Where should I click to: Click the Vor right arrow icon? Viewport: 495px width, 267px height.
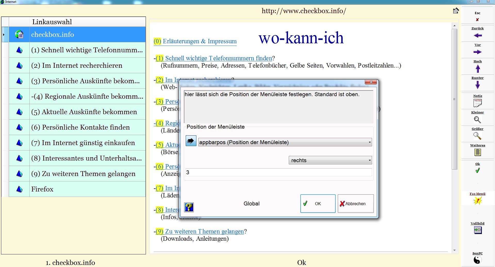pos(477,52)
